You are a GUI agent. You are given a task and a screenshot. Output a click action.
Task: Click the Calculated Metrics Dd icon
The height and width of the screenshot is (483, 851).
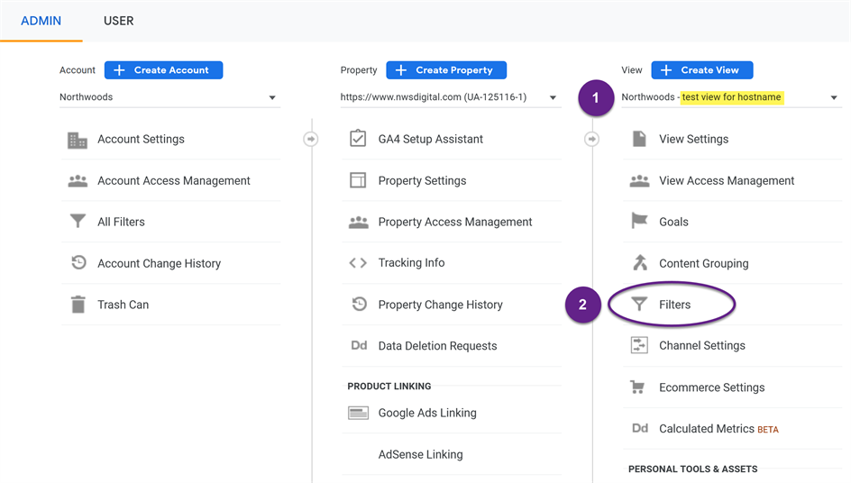click(x=640, y=428)
